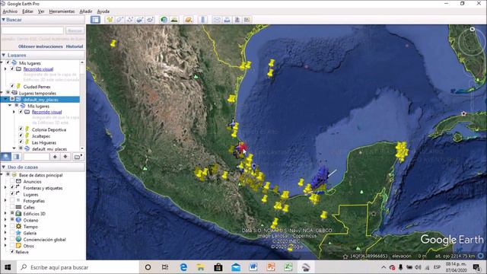Toggle the sidebar panel toolbar button
The height and width of the screenshot is (274, 487).
[95, 20]
